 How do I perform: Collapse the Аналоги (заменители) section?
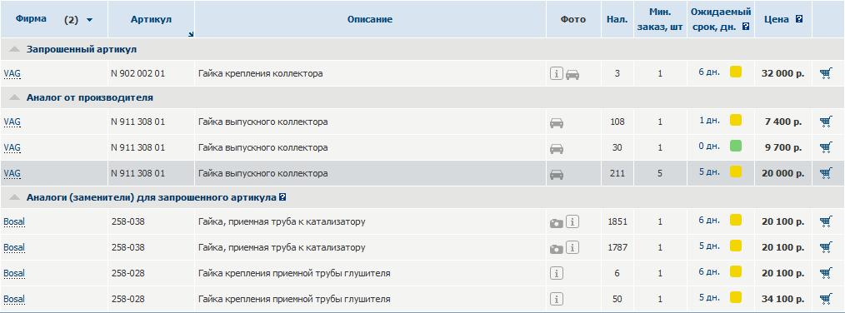(14, 197)
